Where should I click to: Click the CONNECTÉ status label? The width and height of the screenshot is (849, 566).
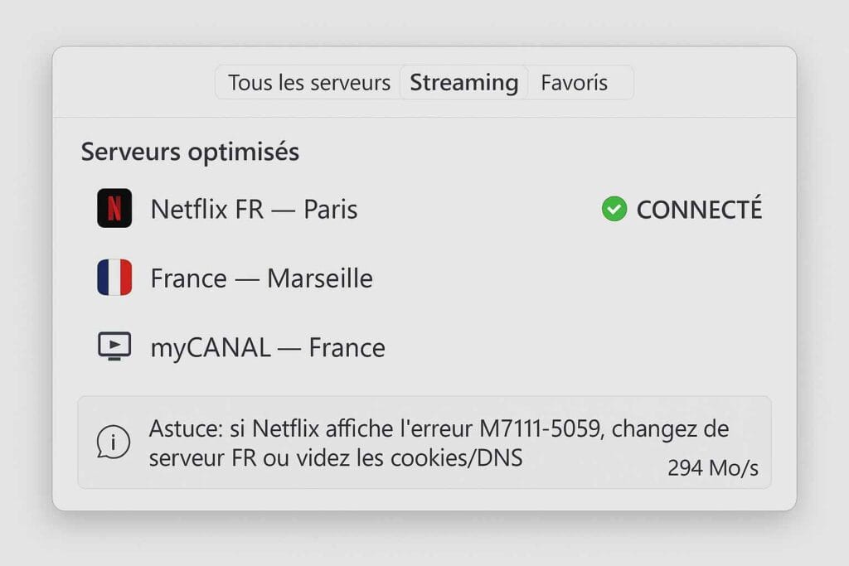698,210
